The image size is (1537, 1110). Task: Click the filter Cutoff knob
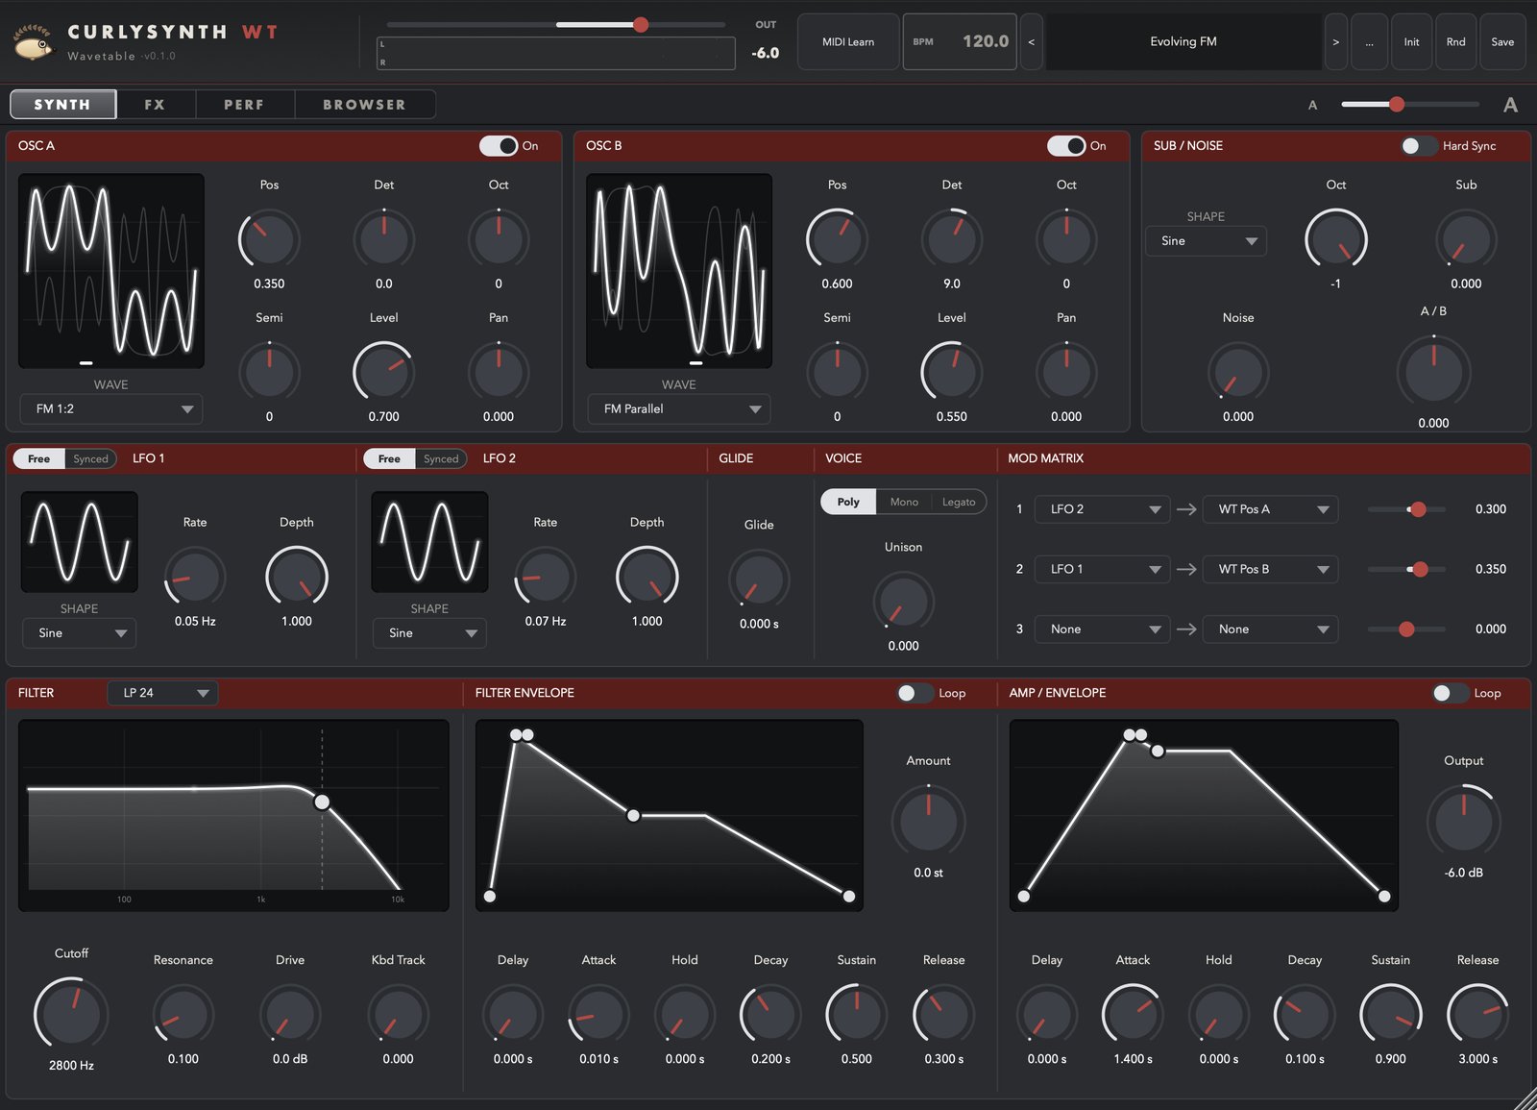tap(71, 1014)
